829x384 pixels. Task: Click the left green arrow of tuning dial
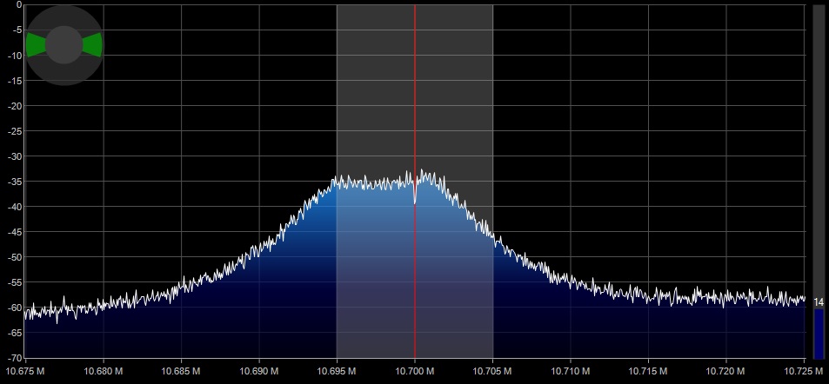(x=36, y=44)
